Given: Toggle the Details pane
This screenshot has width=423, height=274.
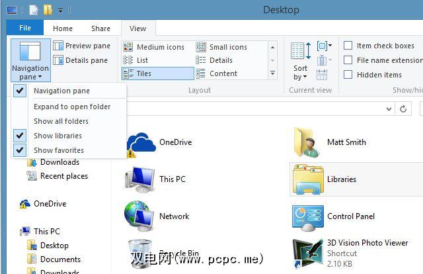Looking at the screenshot, I should (x=81, y=60).
